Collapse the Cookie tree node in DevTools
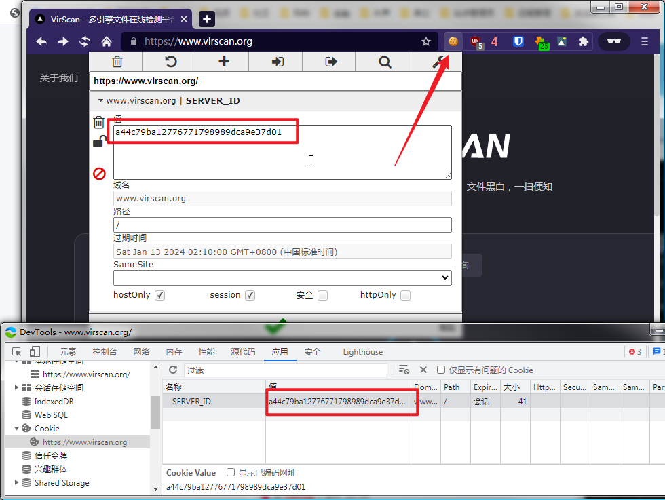Image resolution: width=665 pixels, height=500 pixels. coord(16,428)
